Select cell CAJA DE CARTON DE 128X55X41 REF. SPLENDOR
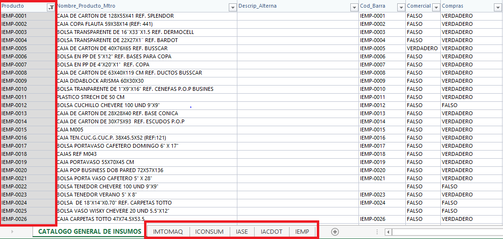 coord(146,16)
